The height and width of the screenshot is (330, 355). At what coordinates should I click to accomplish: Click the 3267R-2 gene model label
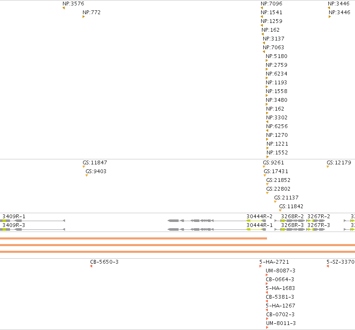click(319, 217)
